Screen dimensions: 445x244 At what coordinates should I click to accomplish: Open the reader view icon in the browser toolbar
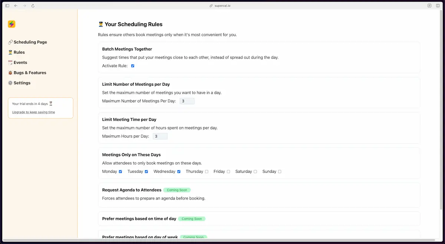coord(429,6)
